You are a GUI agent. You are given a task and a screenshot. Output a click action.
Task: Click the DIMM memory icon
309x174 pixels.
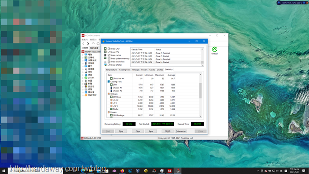coord(112,109)
